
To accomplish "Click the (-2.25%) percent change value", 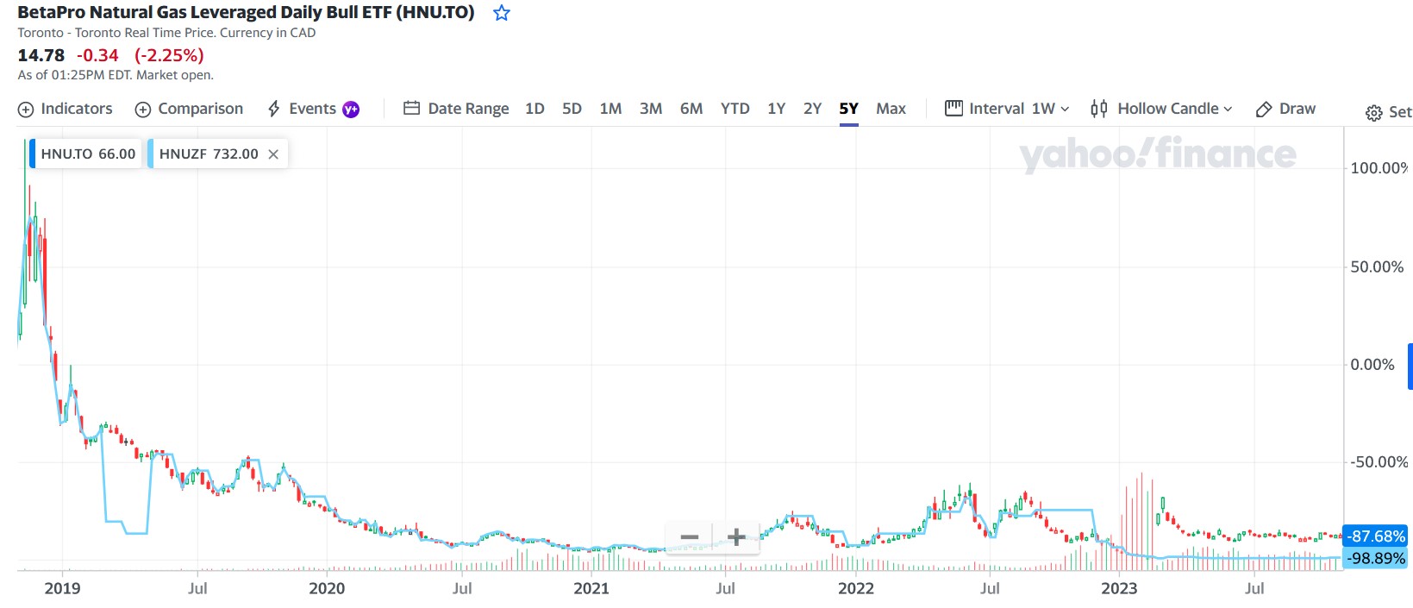I will (169, 55).
